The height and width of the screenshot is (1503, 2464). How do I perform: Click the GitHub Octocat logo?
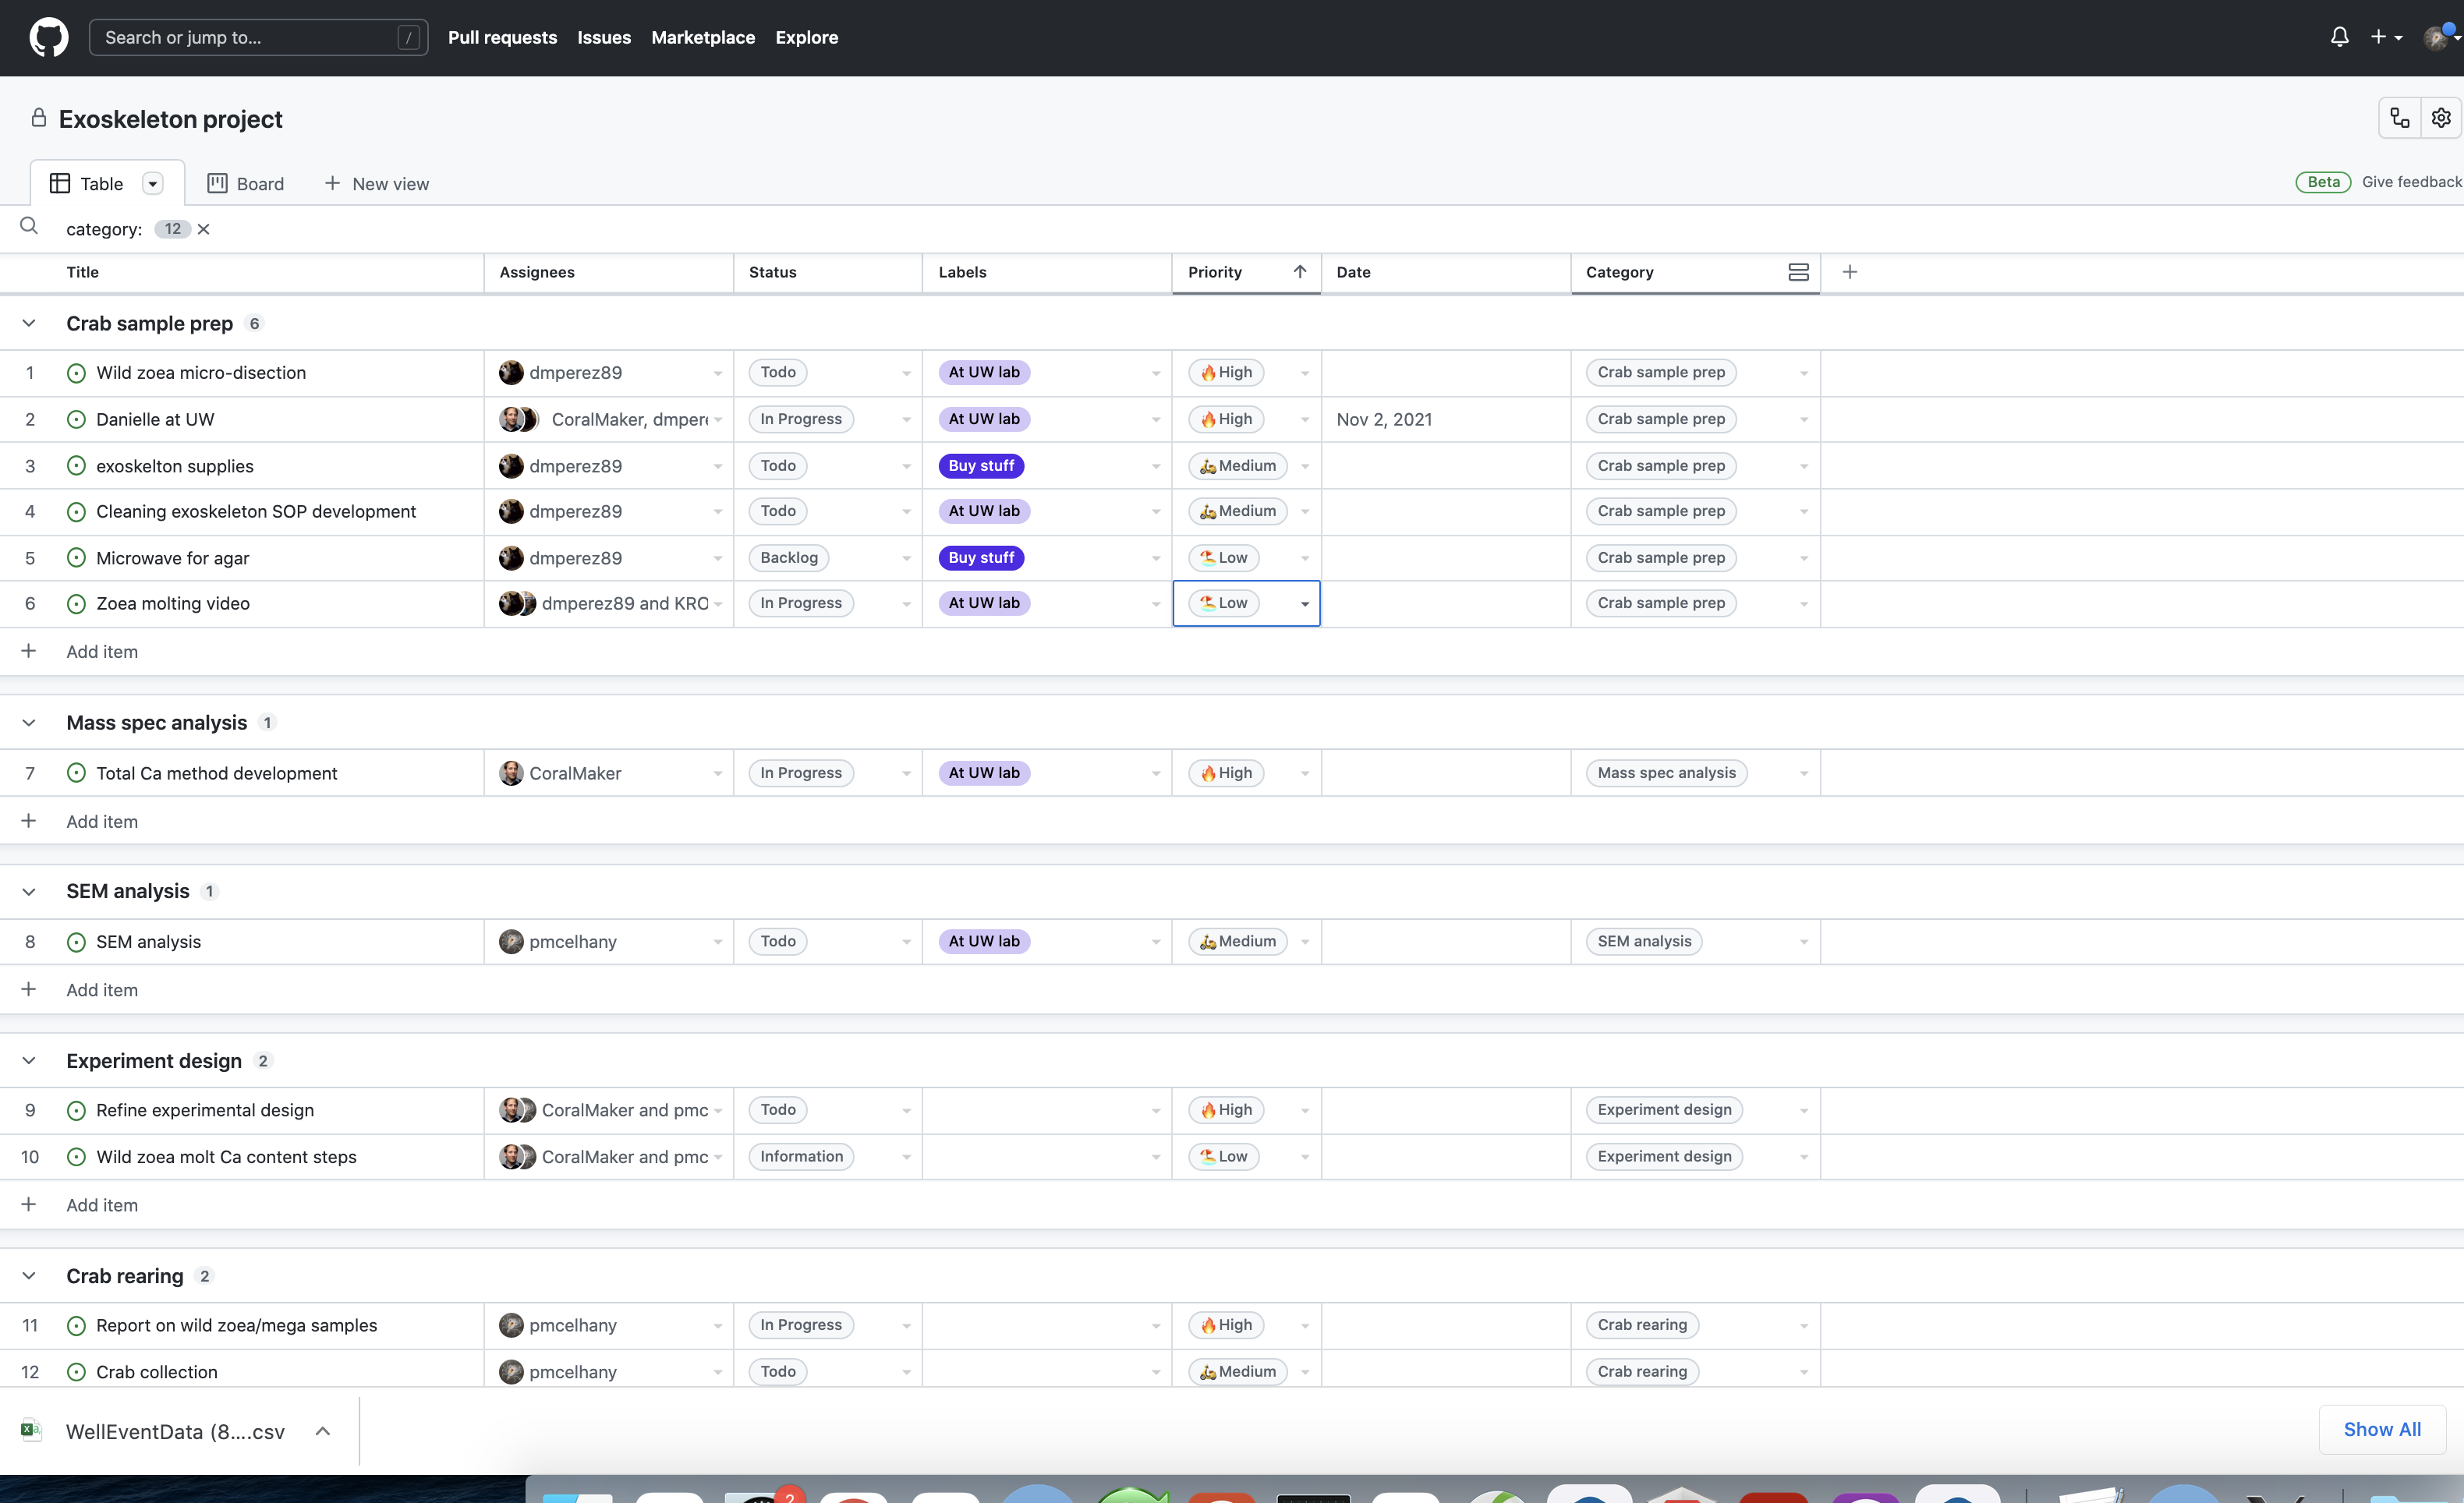pos(48,38)
